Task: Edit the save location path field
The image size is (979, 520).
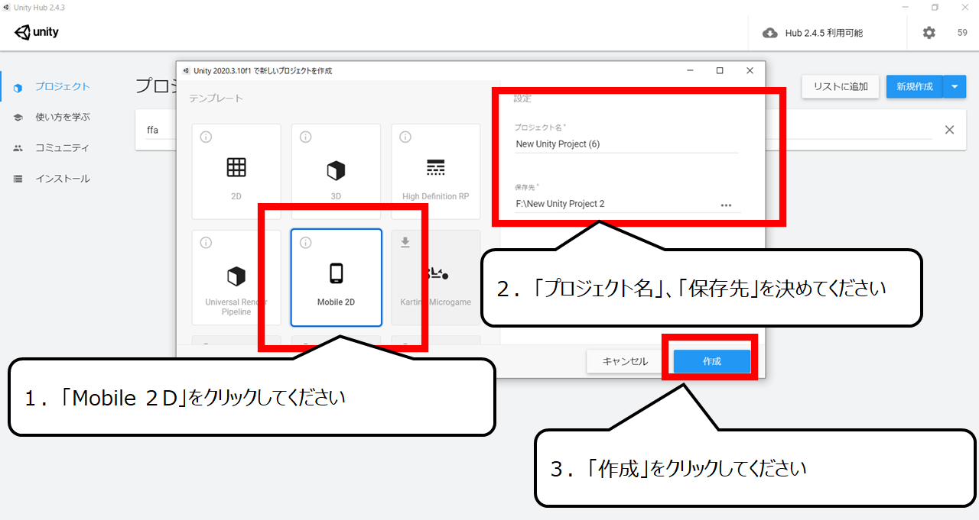Action: pyautogui.click(x=616, y=204)
